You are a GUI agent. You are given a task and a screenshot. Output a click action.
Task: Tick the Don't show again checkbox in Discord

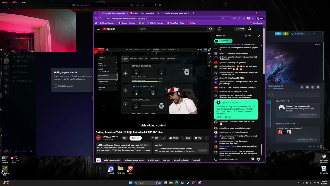coord(56,86)
